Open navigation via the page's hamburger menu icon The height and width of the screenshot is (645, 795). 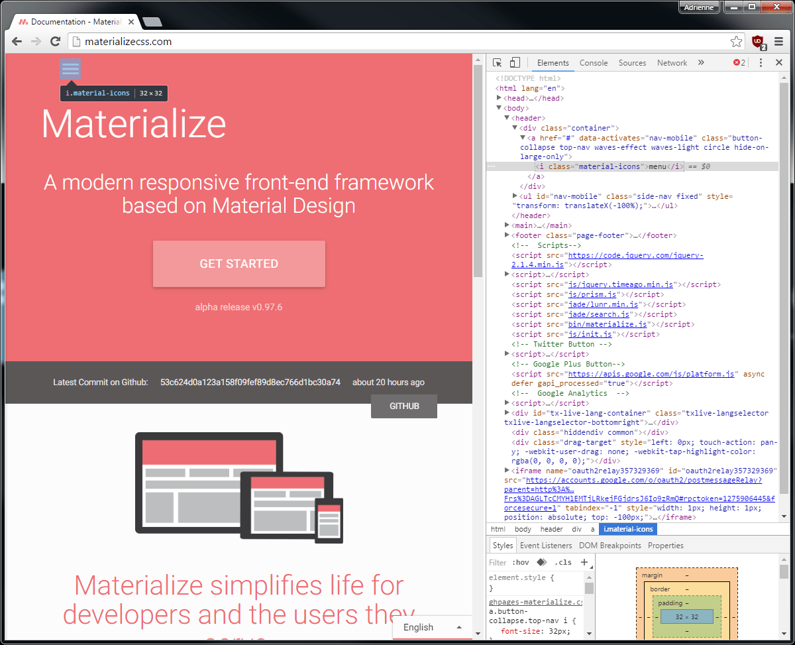(x=70, y=68)
